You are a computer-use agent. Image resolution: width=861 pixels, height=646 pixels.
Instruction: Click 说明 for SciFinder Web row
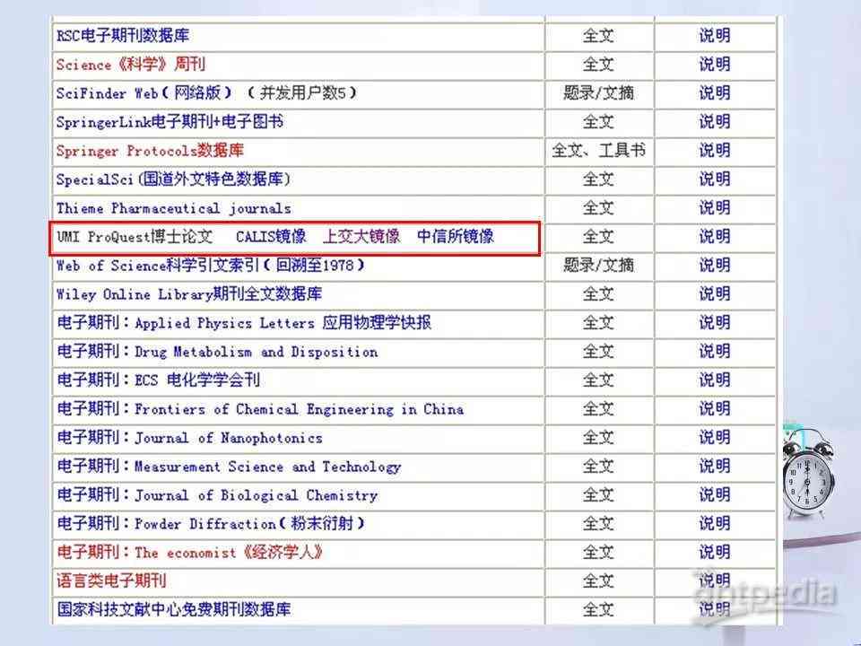pyautogui.click(x=715, y=92)
